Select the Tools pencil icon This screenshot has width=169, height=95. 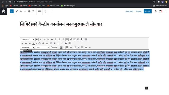pyautogui.click(x=17, y=11)
